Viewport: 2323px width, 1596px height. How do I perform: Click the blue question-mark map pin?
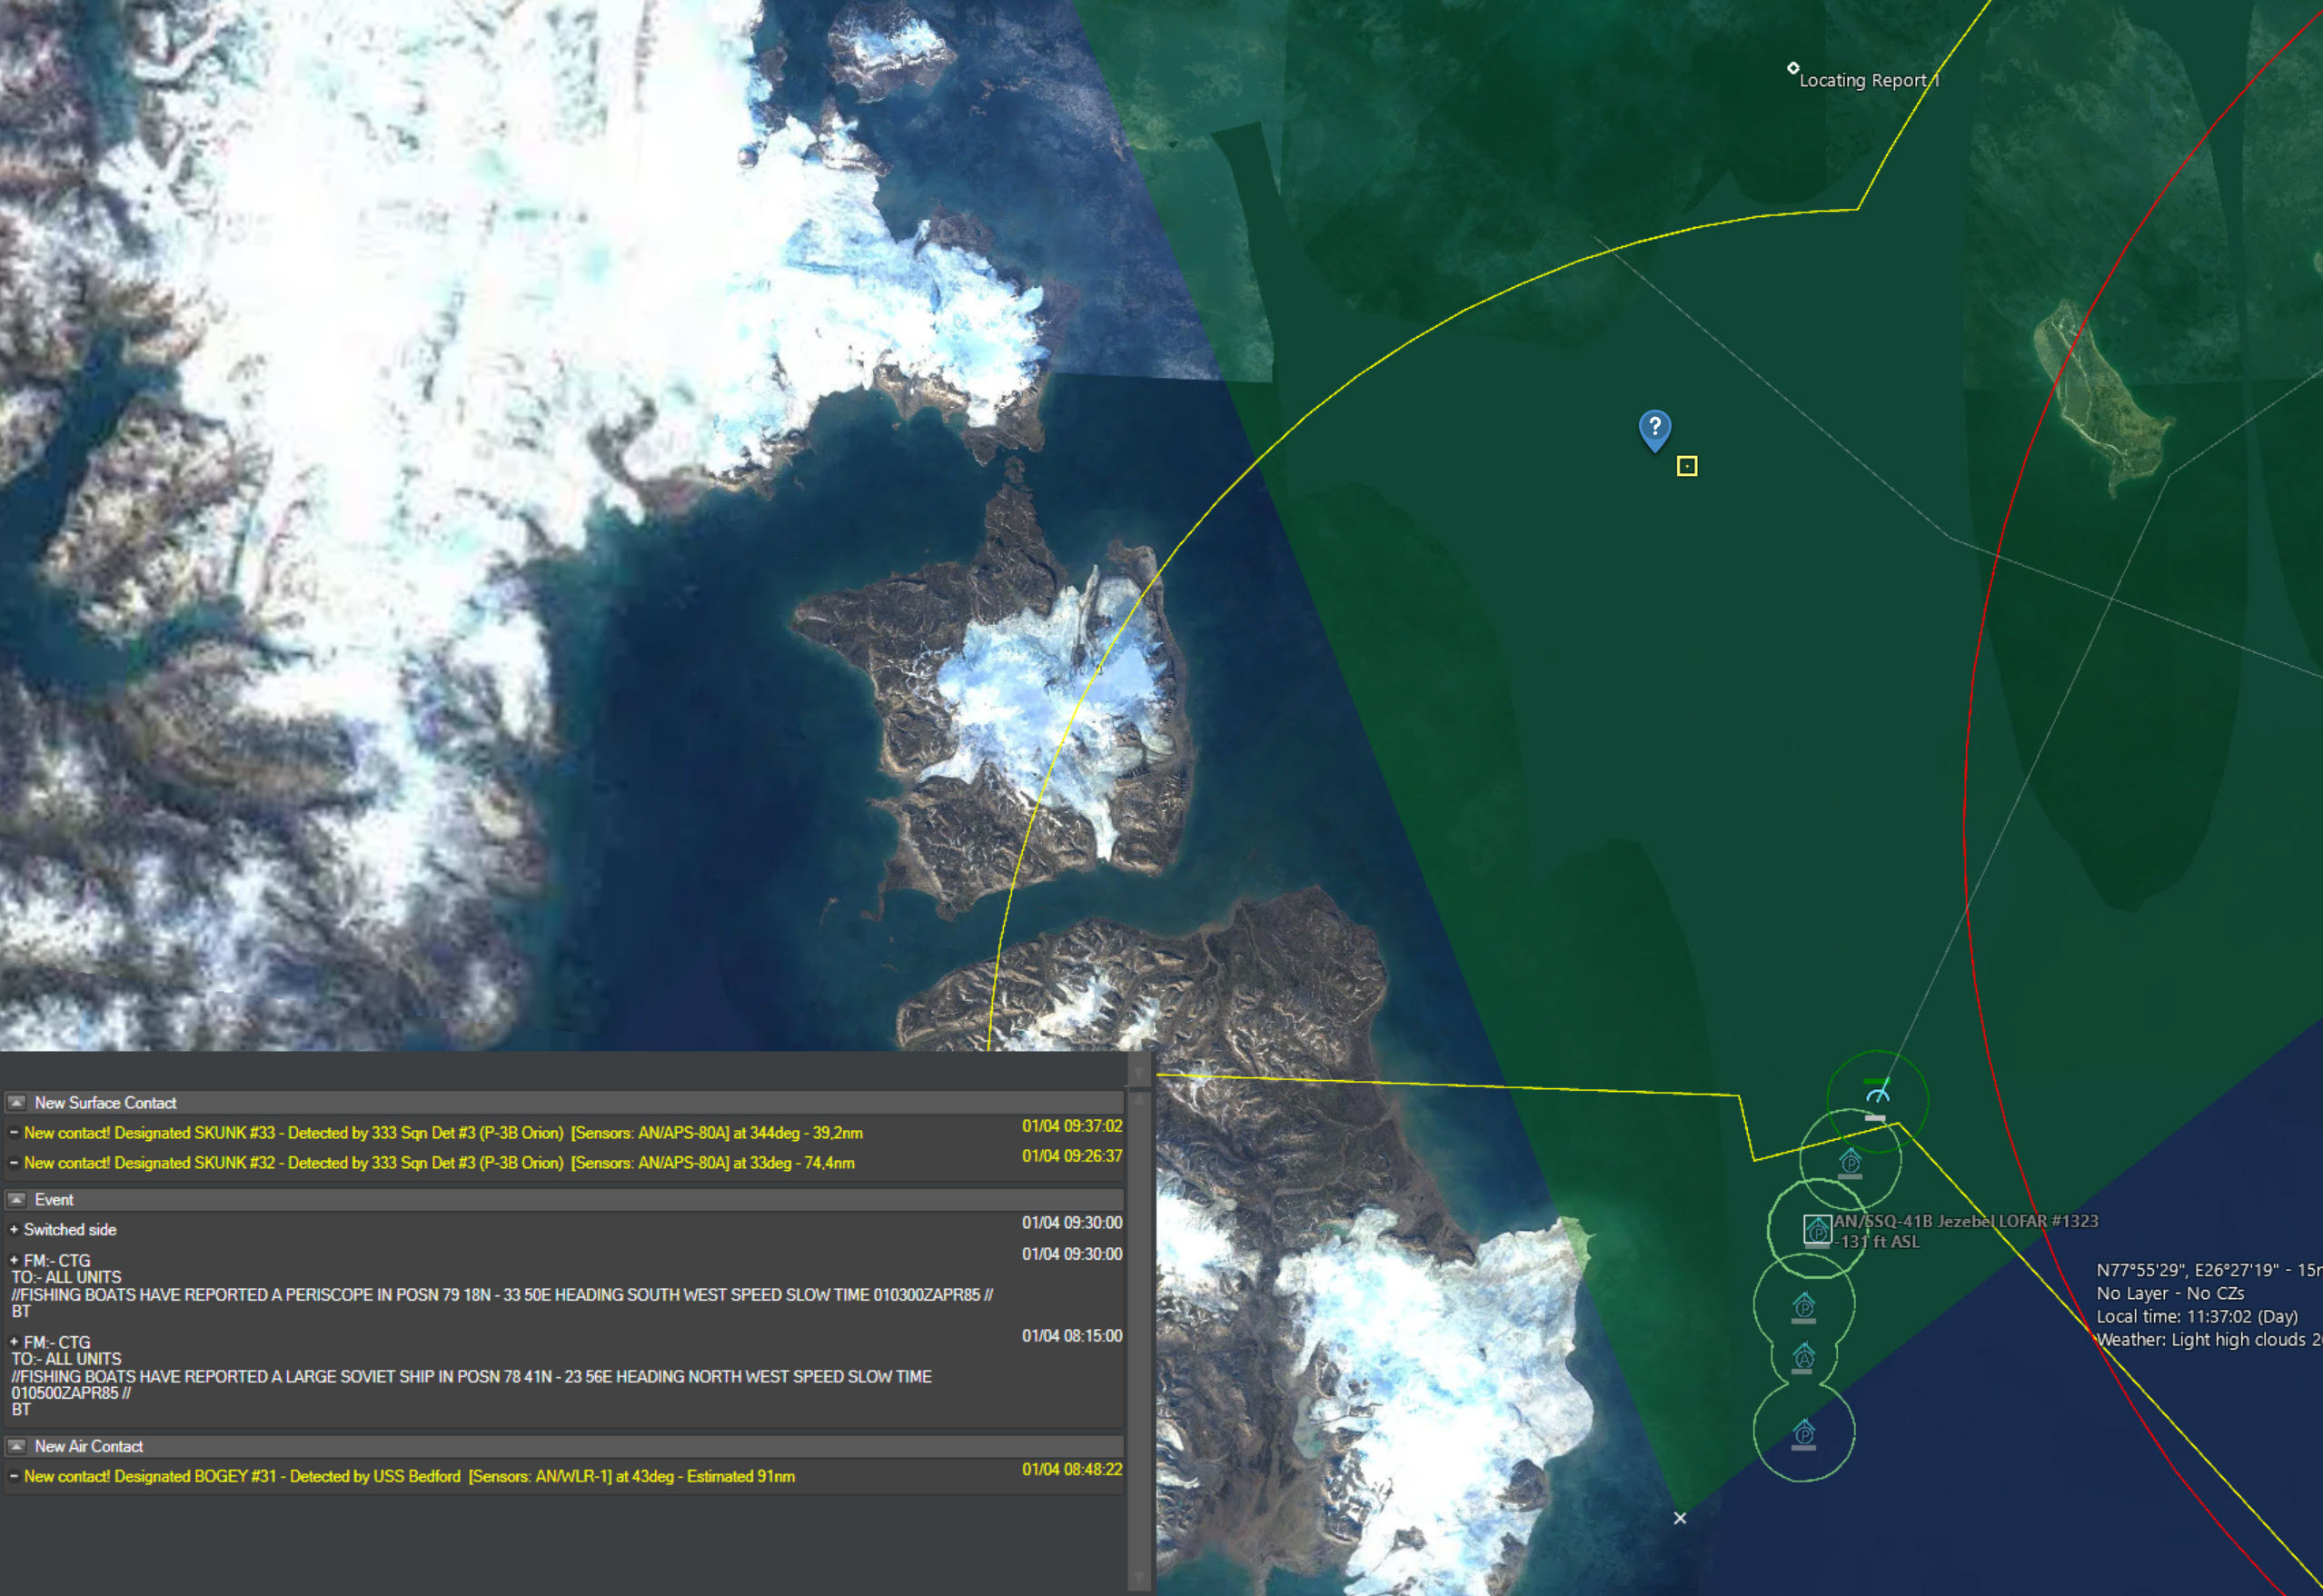[x=1654, y=428]
